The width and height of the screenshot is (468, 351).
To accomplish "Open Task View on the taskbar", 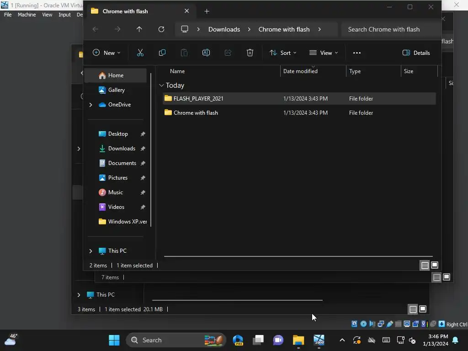I will [x=258, y=340].
